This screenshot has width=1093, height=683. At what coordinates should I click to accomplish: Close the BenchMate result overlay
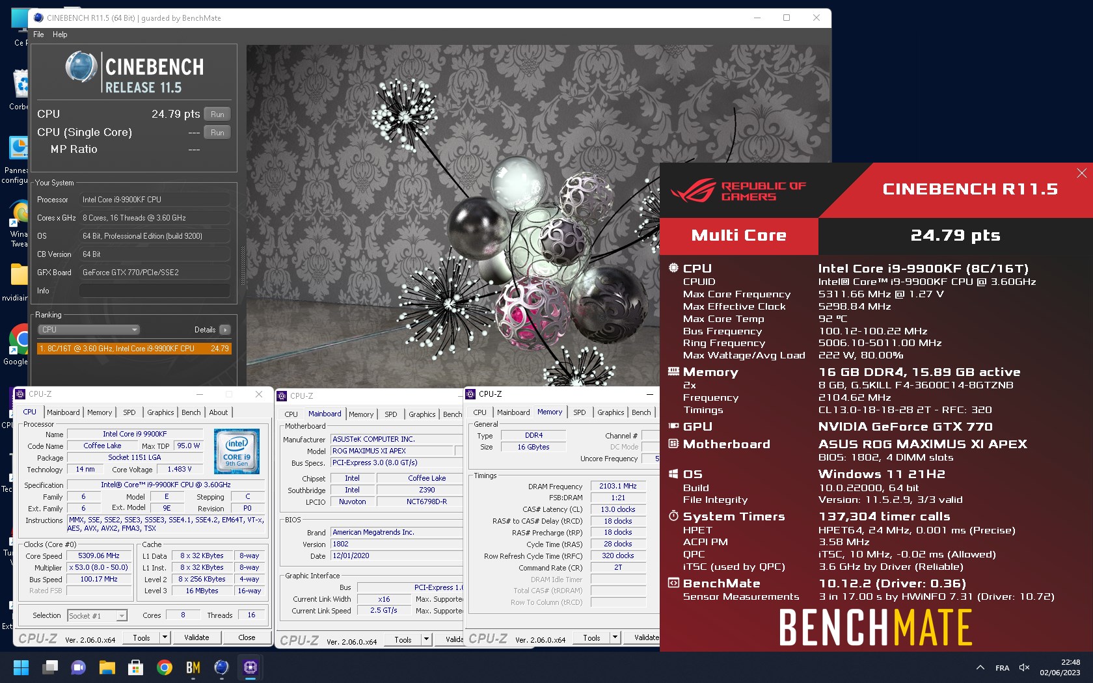[1081, 173]
